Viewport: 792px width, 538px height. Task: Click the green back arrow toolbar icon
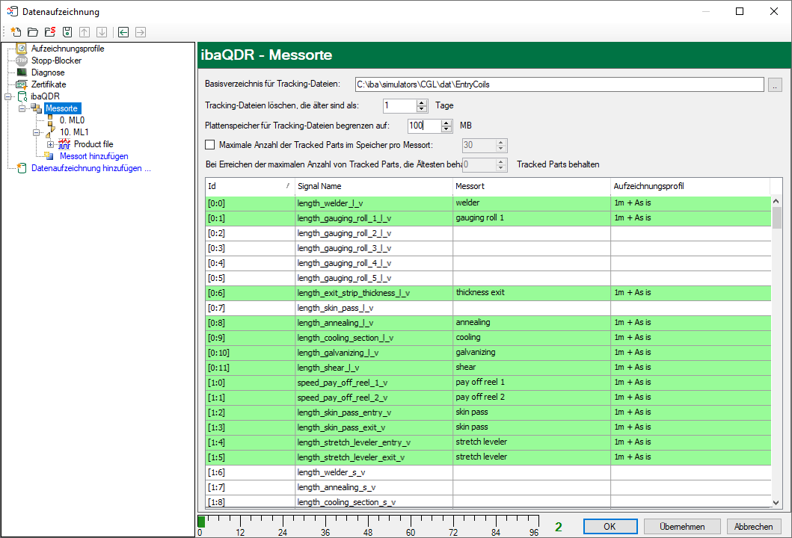click(x=123, y=32)
